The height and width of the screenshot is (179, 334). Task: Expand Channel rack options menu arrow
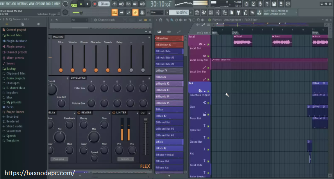point(52,20)
